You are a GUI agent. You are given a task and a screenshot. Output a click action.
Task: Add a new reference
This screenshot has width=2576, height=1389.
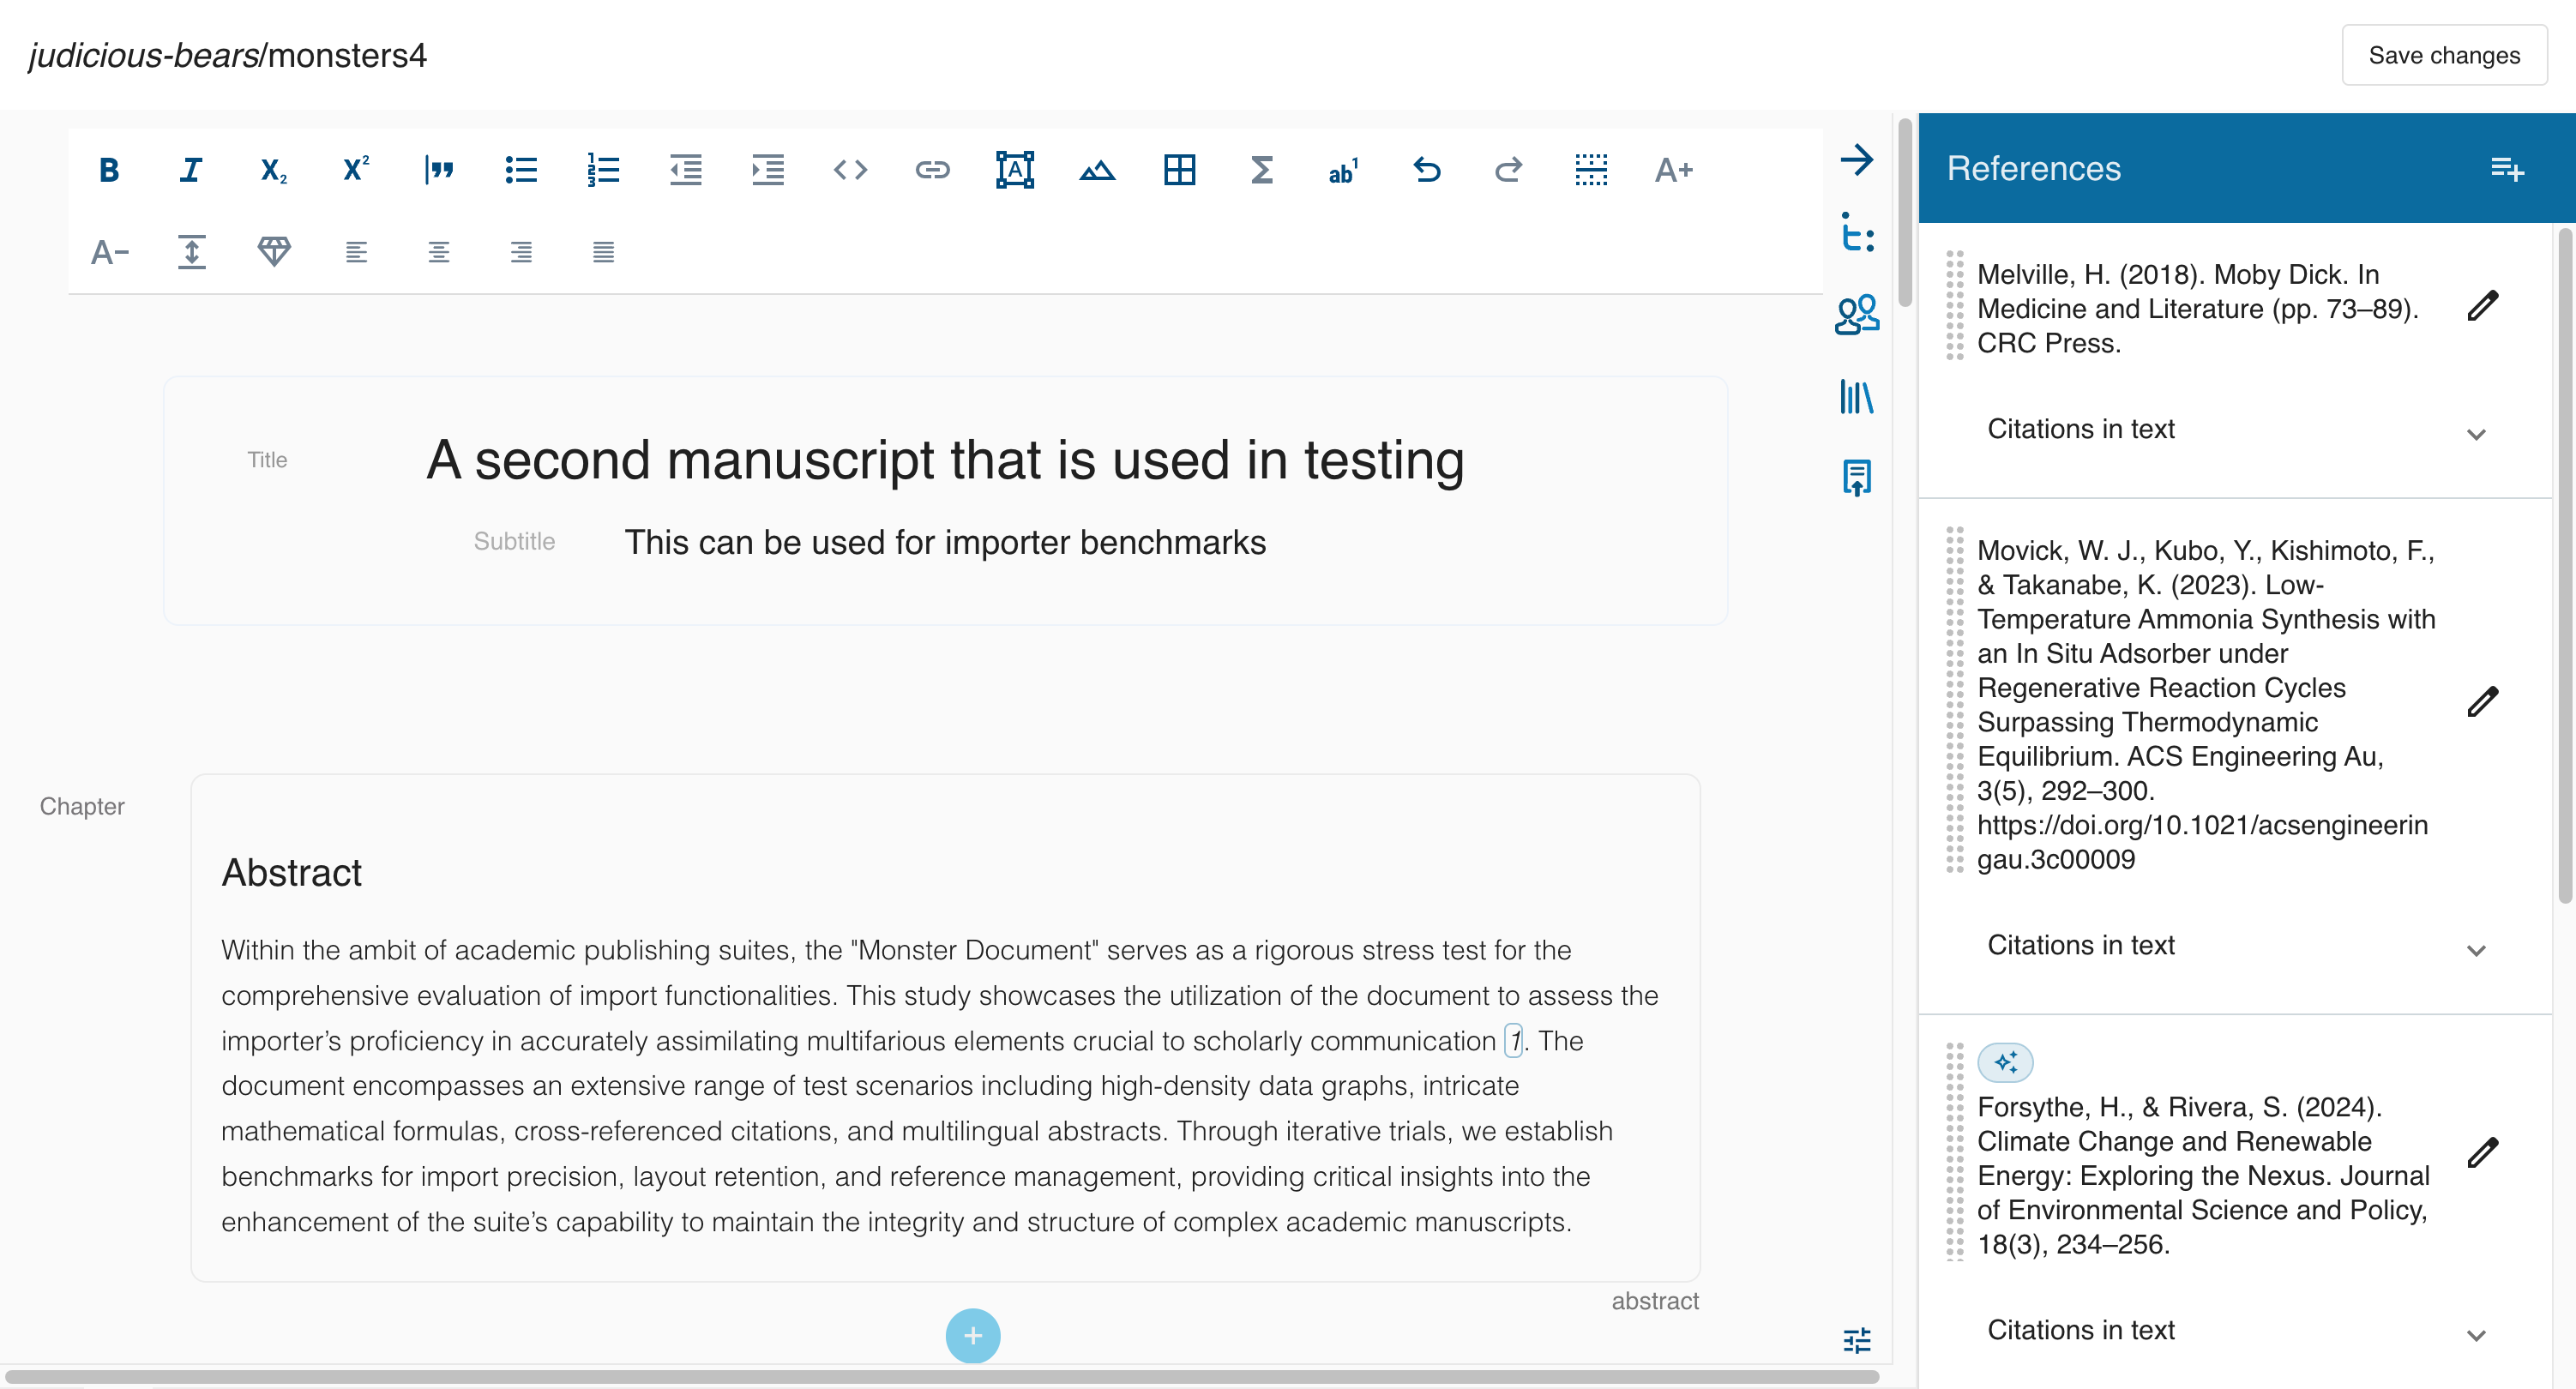pyautogui.click(x=2509, y=170)
